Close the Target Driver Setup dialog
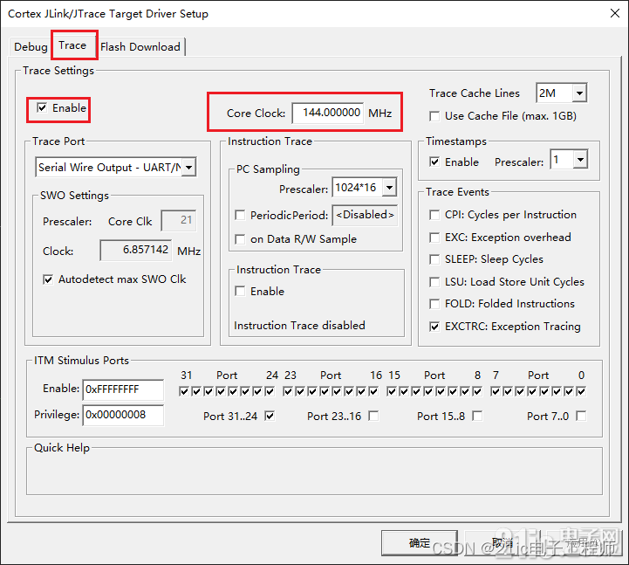Viewport: 629px width, 565px height. [614, 13]
